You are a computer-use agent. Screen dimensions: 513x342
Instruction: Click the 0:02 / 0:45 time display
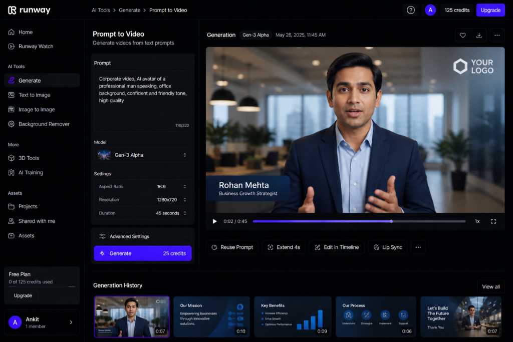pyautogui.click(x=235, y=221)
